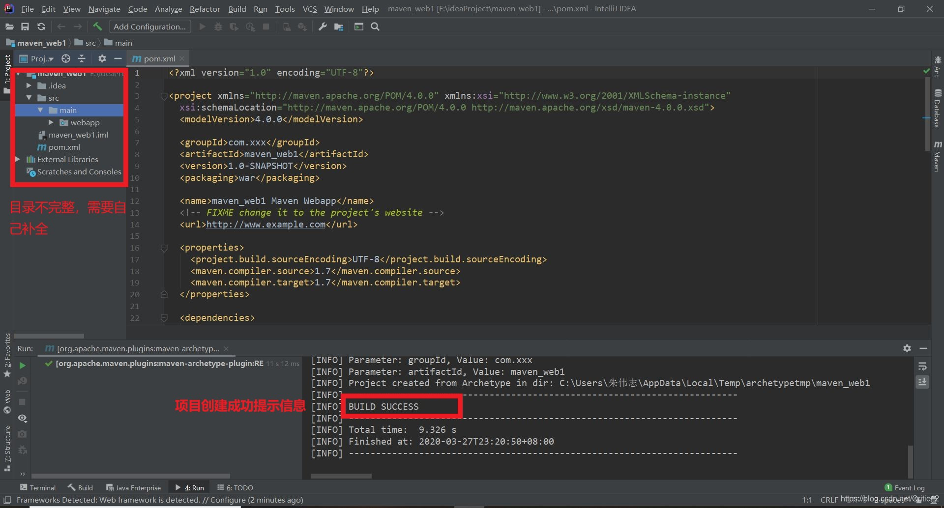
Task: Open the VCS menu
Action: [310, 9]
